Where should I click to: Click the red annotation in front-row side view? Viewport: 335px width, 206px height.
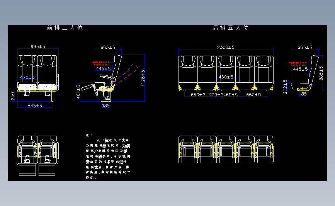(x=101, y=63)
